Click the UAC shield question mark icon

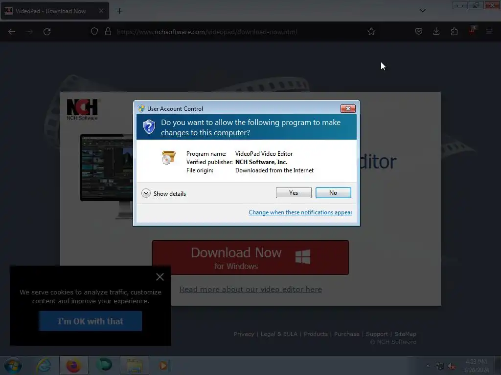tap(149, 126)
